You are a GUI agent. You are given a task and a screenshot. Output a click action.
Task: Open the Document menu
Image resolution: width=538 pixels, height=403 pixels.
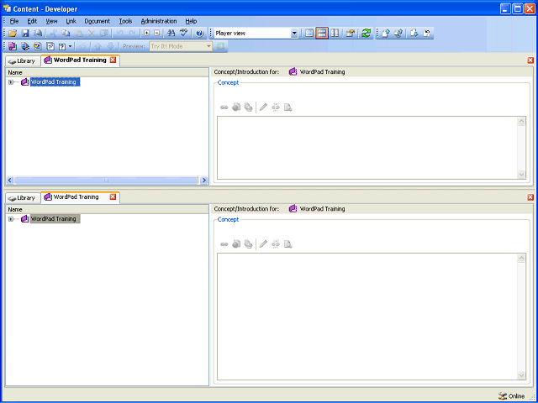[x=98, y=21]
